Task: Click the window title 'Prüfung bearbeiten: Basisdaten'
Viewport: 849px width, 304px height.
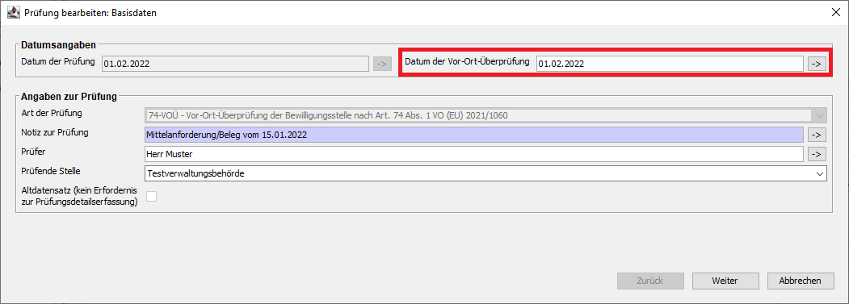Action: 90,12
